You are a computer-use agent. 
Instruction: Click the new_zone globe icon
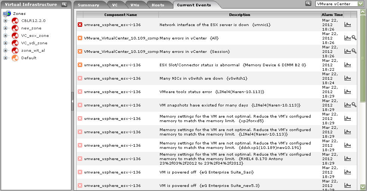[x=15, y=28]
